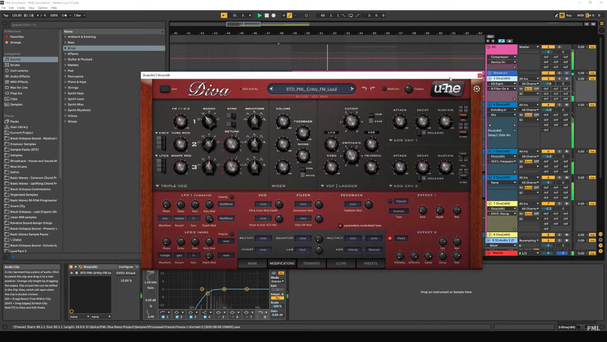Open the TRIPLE VCO module selector

coord(172,186)
